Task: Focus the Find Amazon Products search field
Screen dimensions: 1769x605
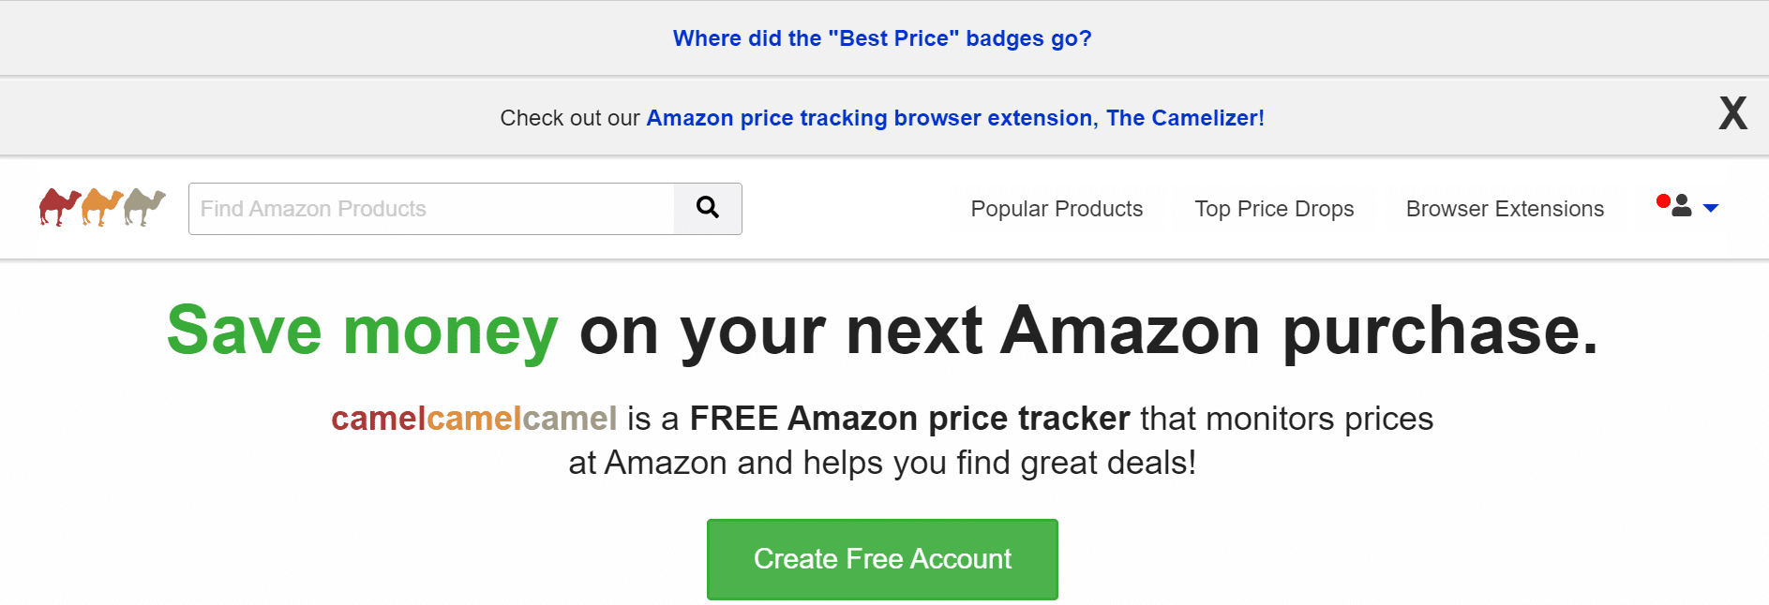Action: 431,209
